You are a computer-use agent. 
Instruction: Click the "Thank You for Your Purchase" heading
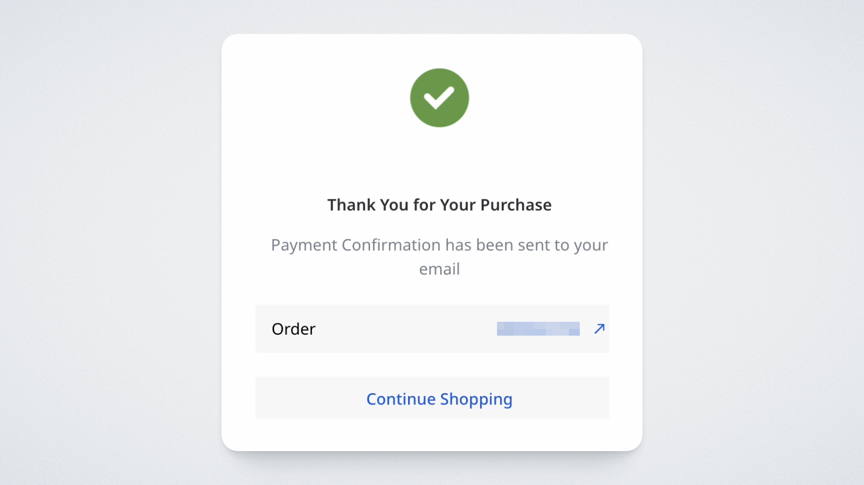(439, 205)
